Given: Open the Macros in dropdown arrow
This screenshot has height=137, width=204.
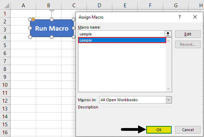Looking at the screenshot, I should [169, 100].
